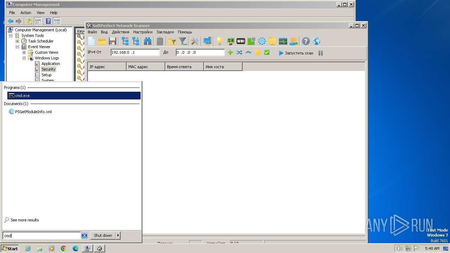Click Back arrow in Computer Management
The image size is (450, 253).
click(11, 21)
